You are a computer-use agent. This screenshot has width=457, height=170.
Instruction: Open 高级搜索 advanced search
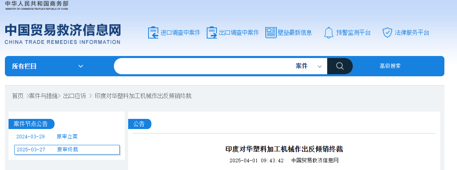point(390,66)
